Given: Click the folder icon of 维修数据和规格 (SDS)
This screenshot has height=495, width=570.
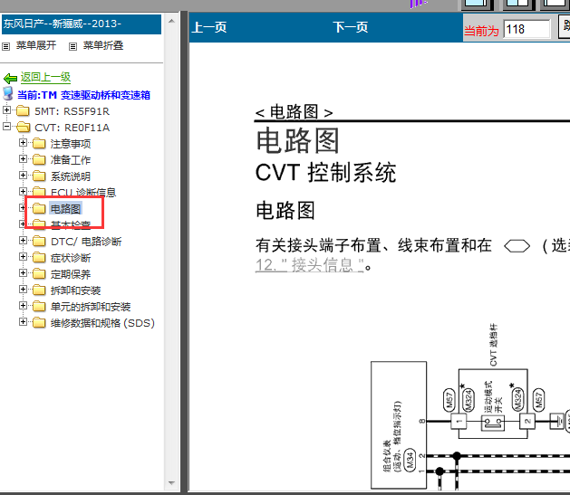Looking at the screenshot, I should [x=39, y=323].
